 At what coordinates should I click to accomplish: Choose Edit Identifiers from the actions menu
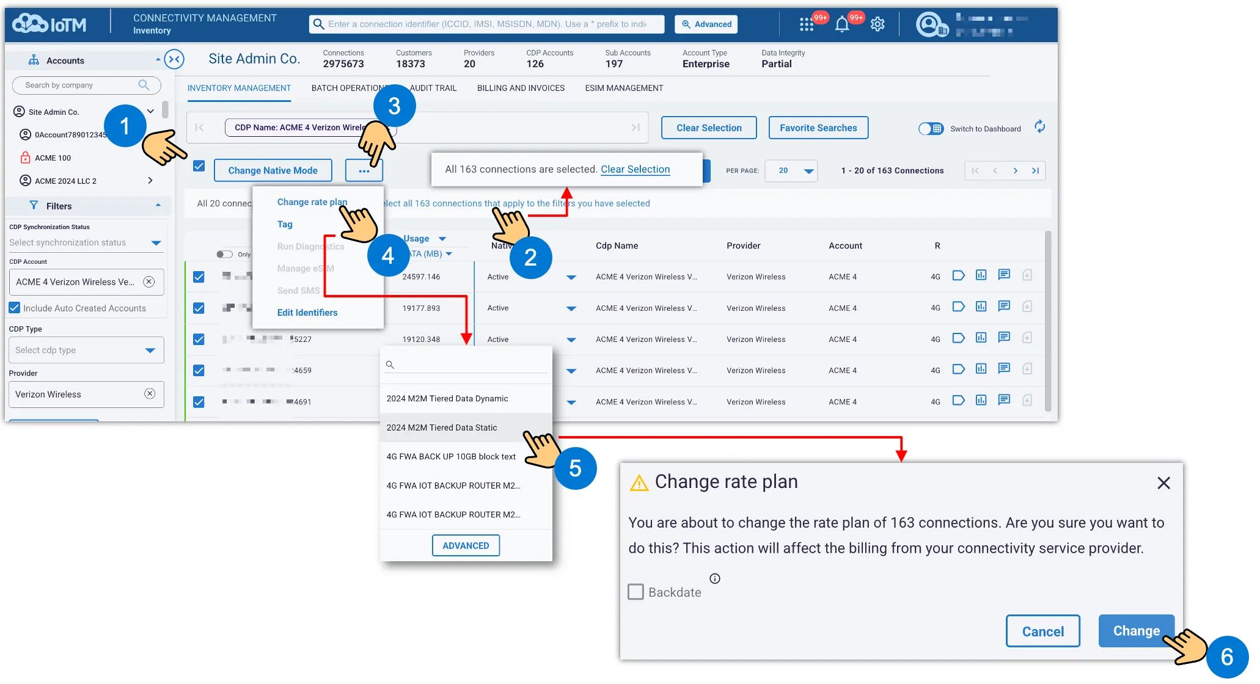[307, 313]
